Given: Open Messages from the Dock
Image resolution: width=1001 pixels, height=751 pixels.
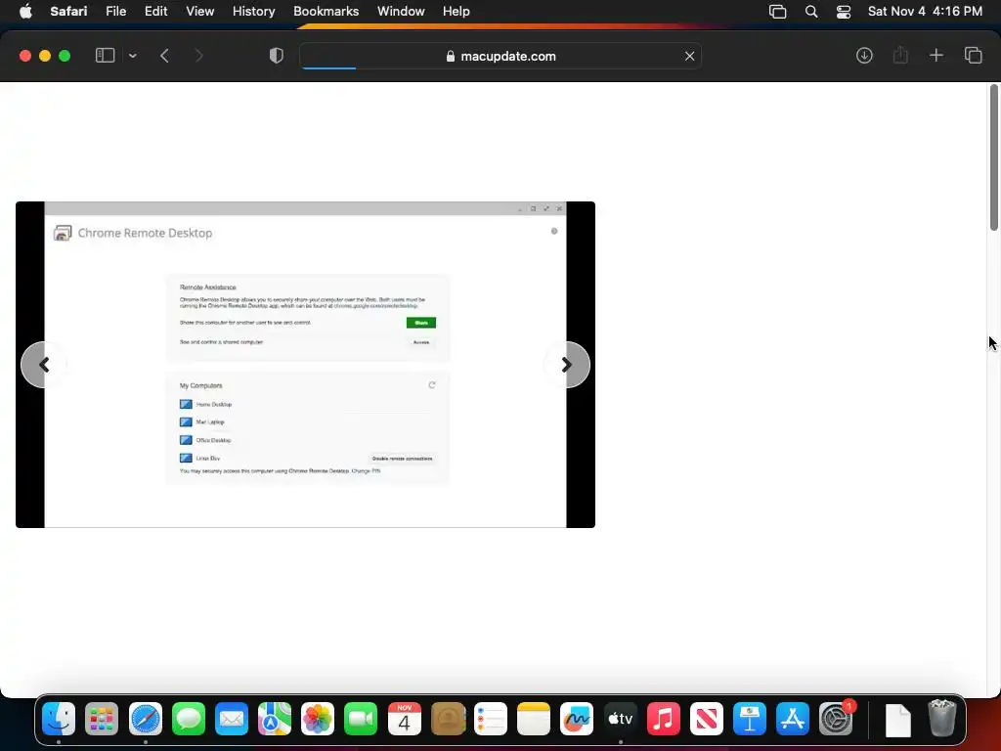Looking at the screenshot, I should 189,719.
